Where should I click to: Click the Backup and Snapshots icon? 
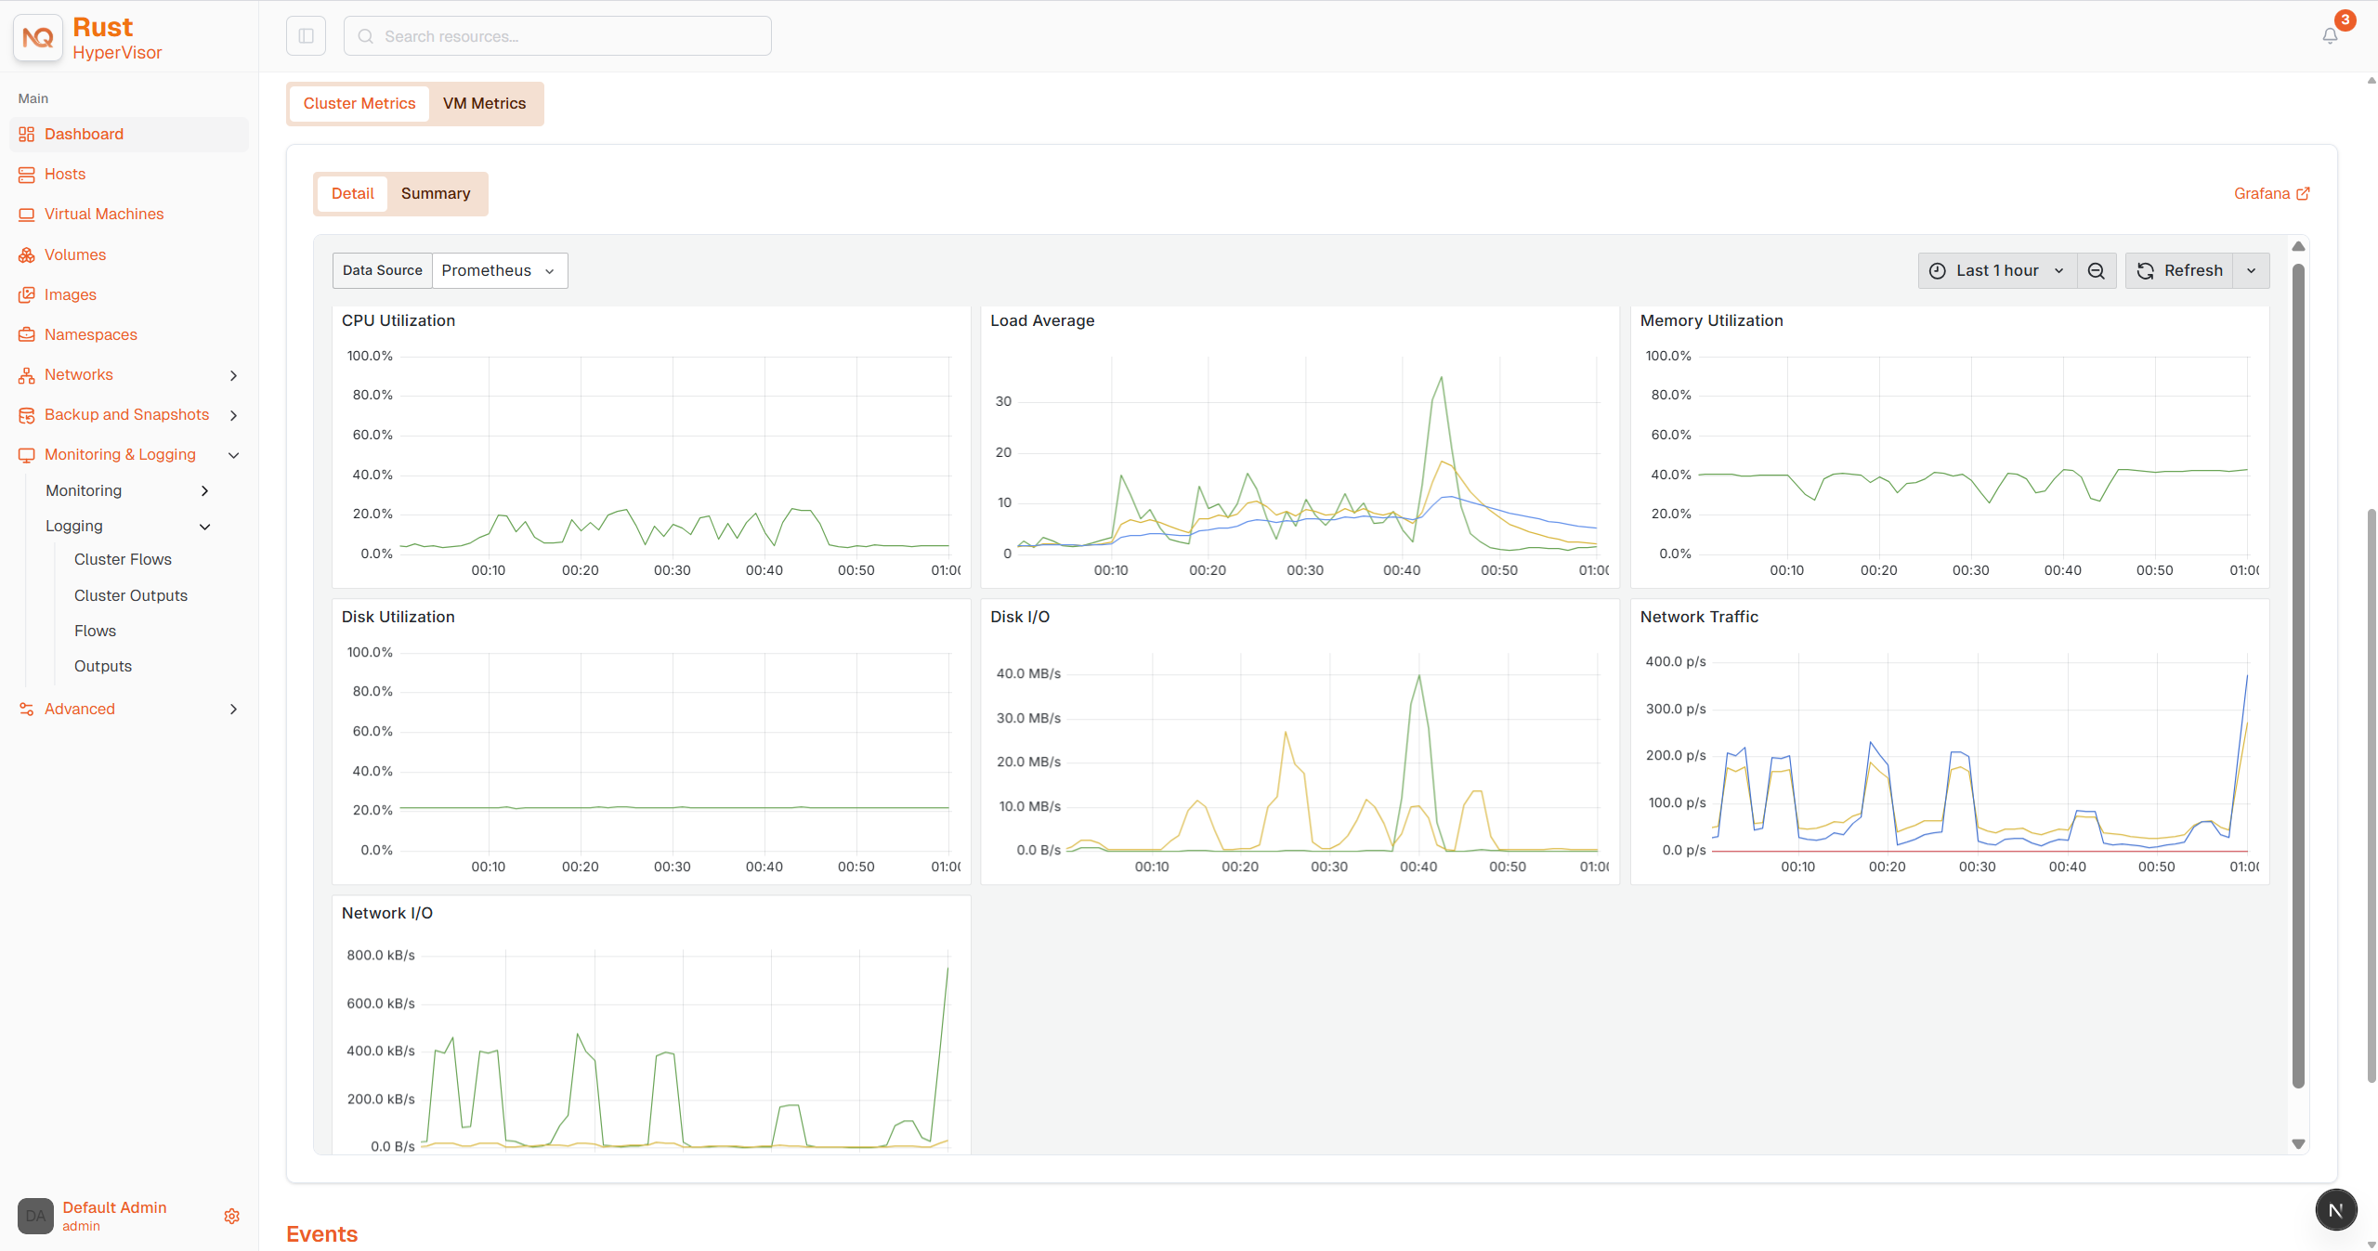tap(26, 415)
